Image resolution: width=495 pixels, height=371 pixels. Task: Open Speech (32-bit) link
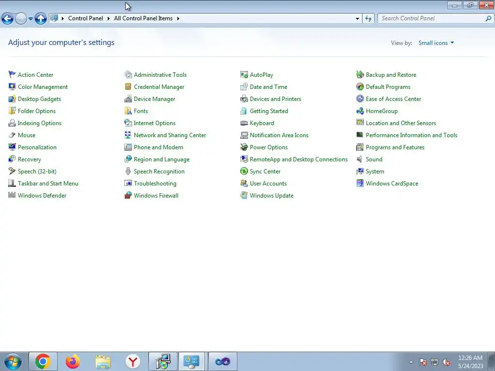click(x=37, y=171)
